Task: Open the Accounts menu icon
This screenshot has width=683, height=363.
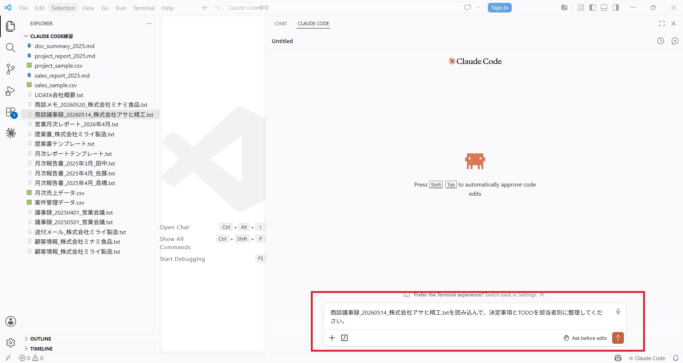Action: [11, 321]
